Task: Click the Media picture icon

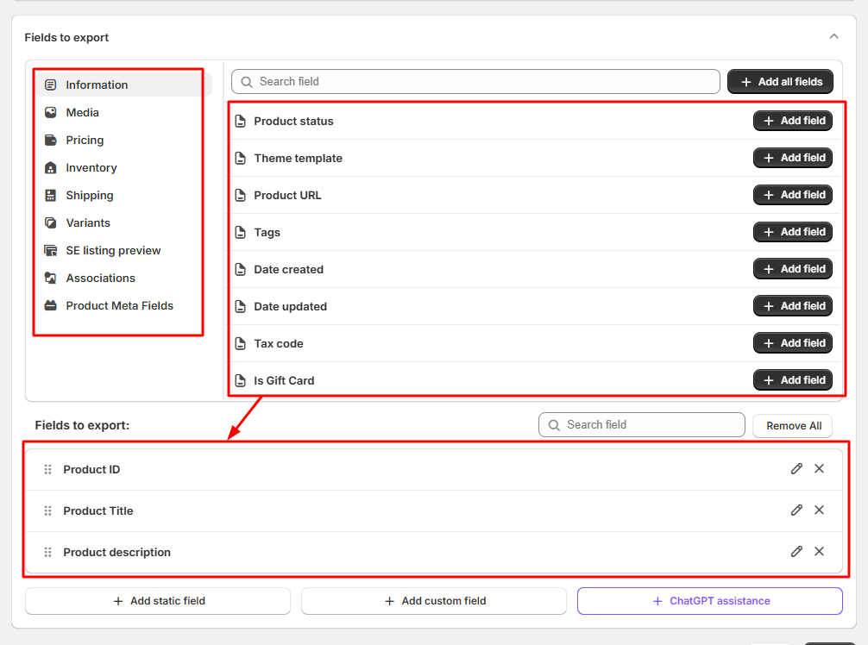Action: click(x=50, y=112)
